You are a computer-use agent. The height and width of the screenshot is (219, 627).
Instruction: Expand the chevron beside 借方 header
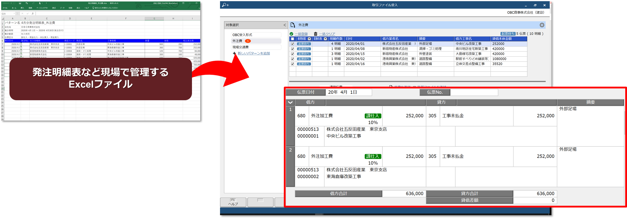290,102
